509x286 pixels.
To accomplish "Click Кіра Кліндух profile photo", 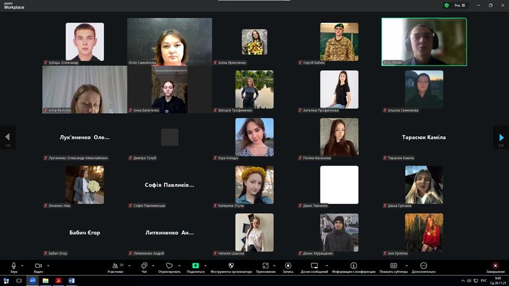I will (x=255, y=137).
